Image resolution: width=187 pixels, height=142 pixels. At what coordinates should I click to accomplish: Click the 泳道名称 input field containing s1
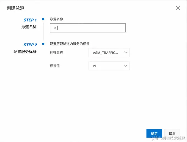(x=88, y=28)
